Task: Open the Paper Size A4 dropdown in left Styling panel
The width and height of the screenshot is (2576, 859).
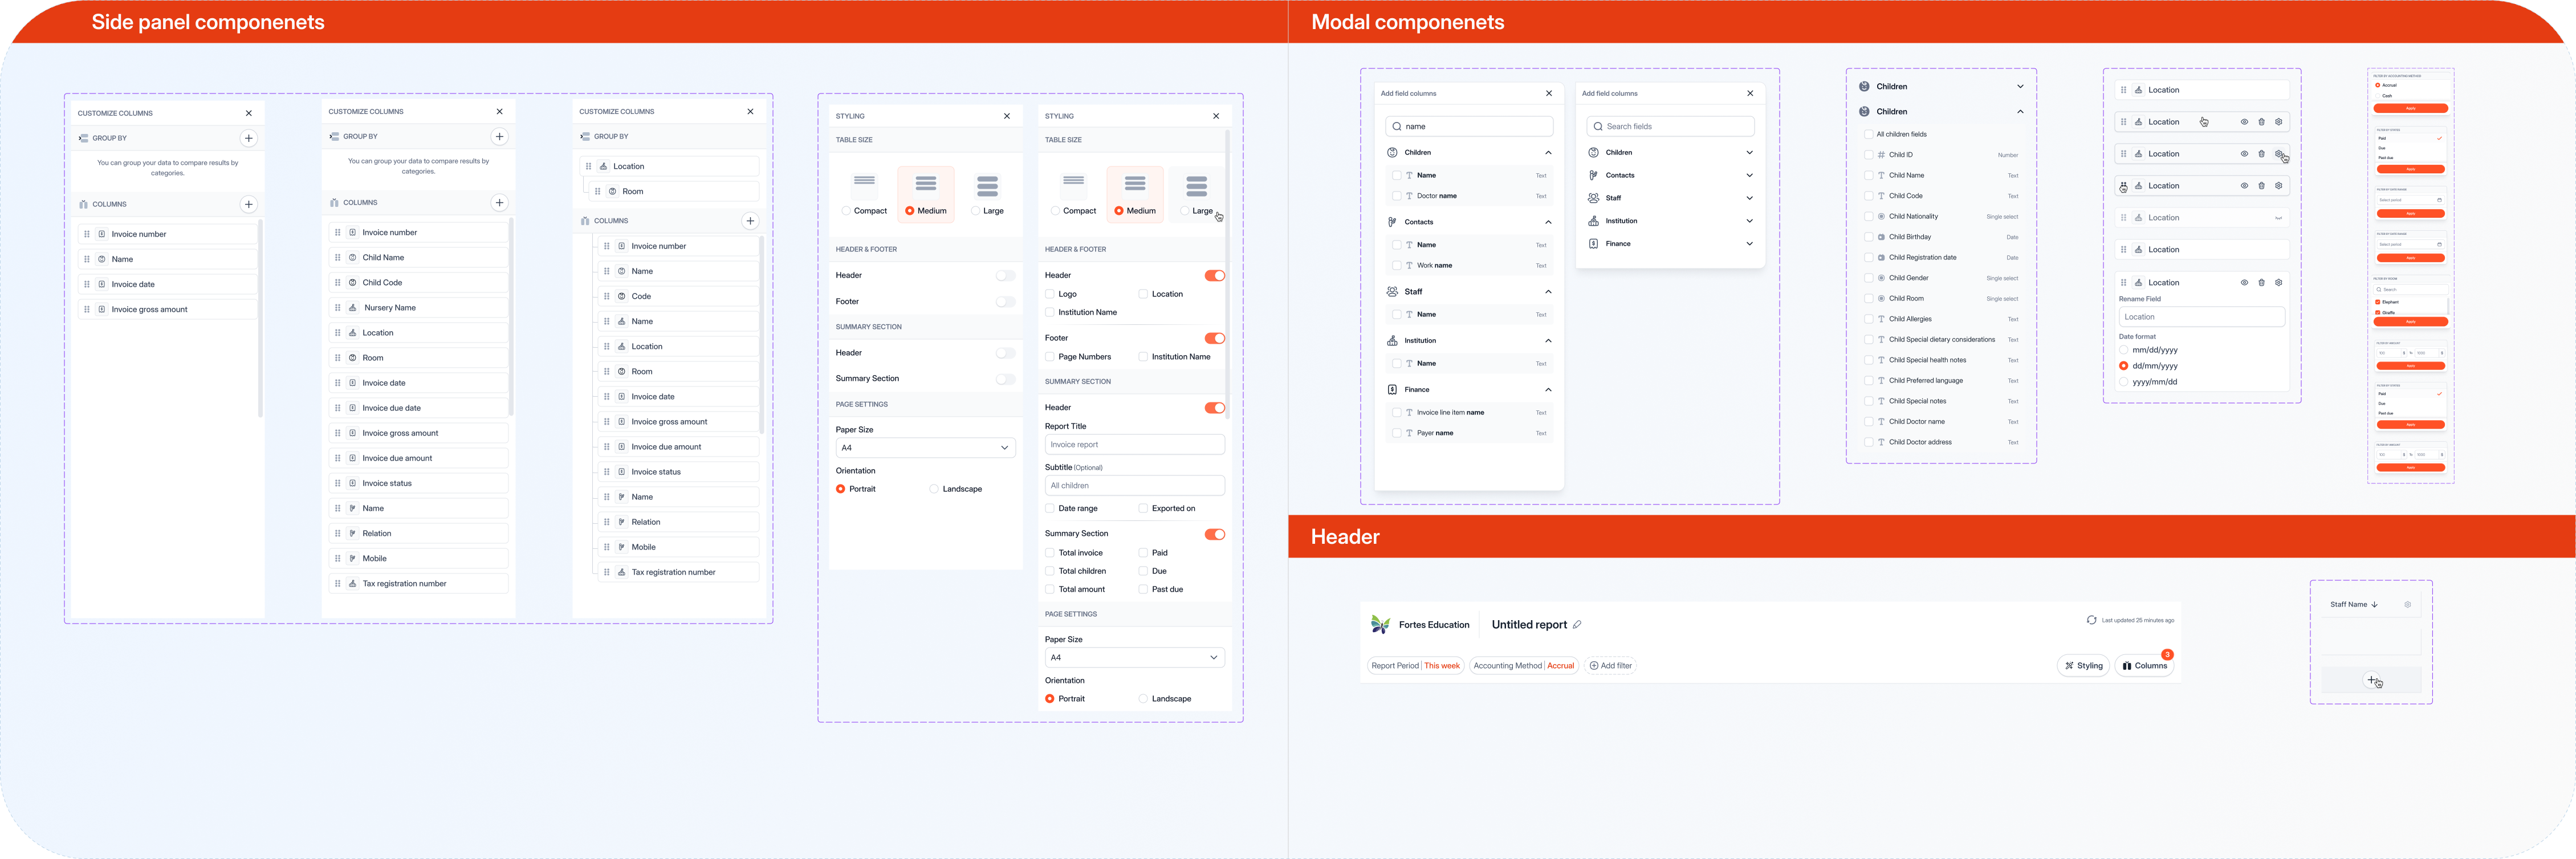Action: pos(925,448)
